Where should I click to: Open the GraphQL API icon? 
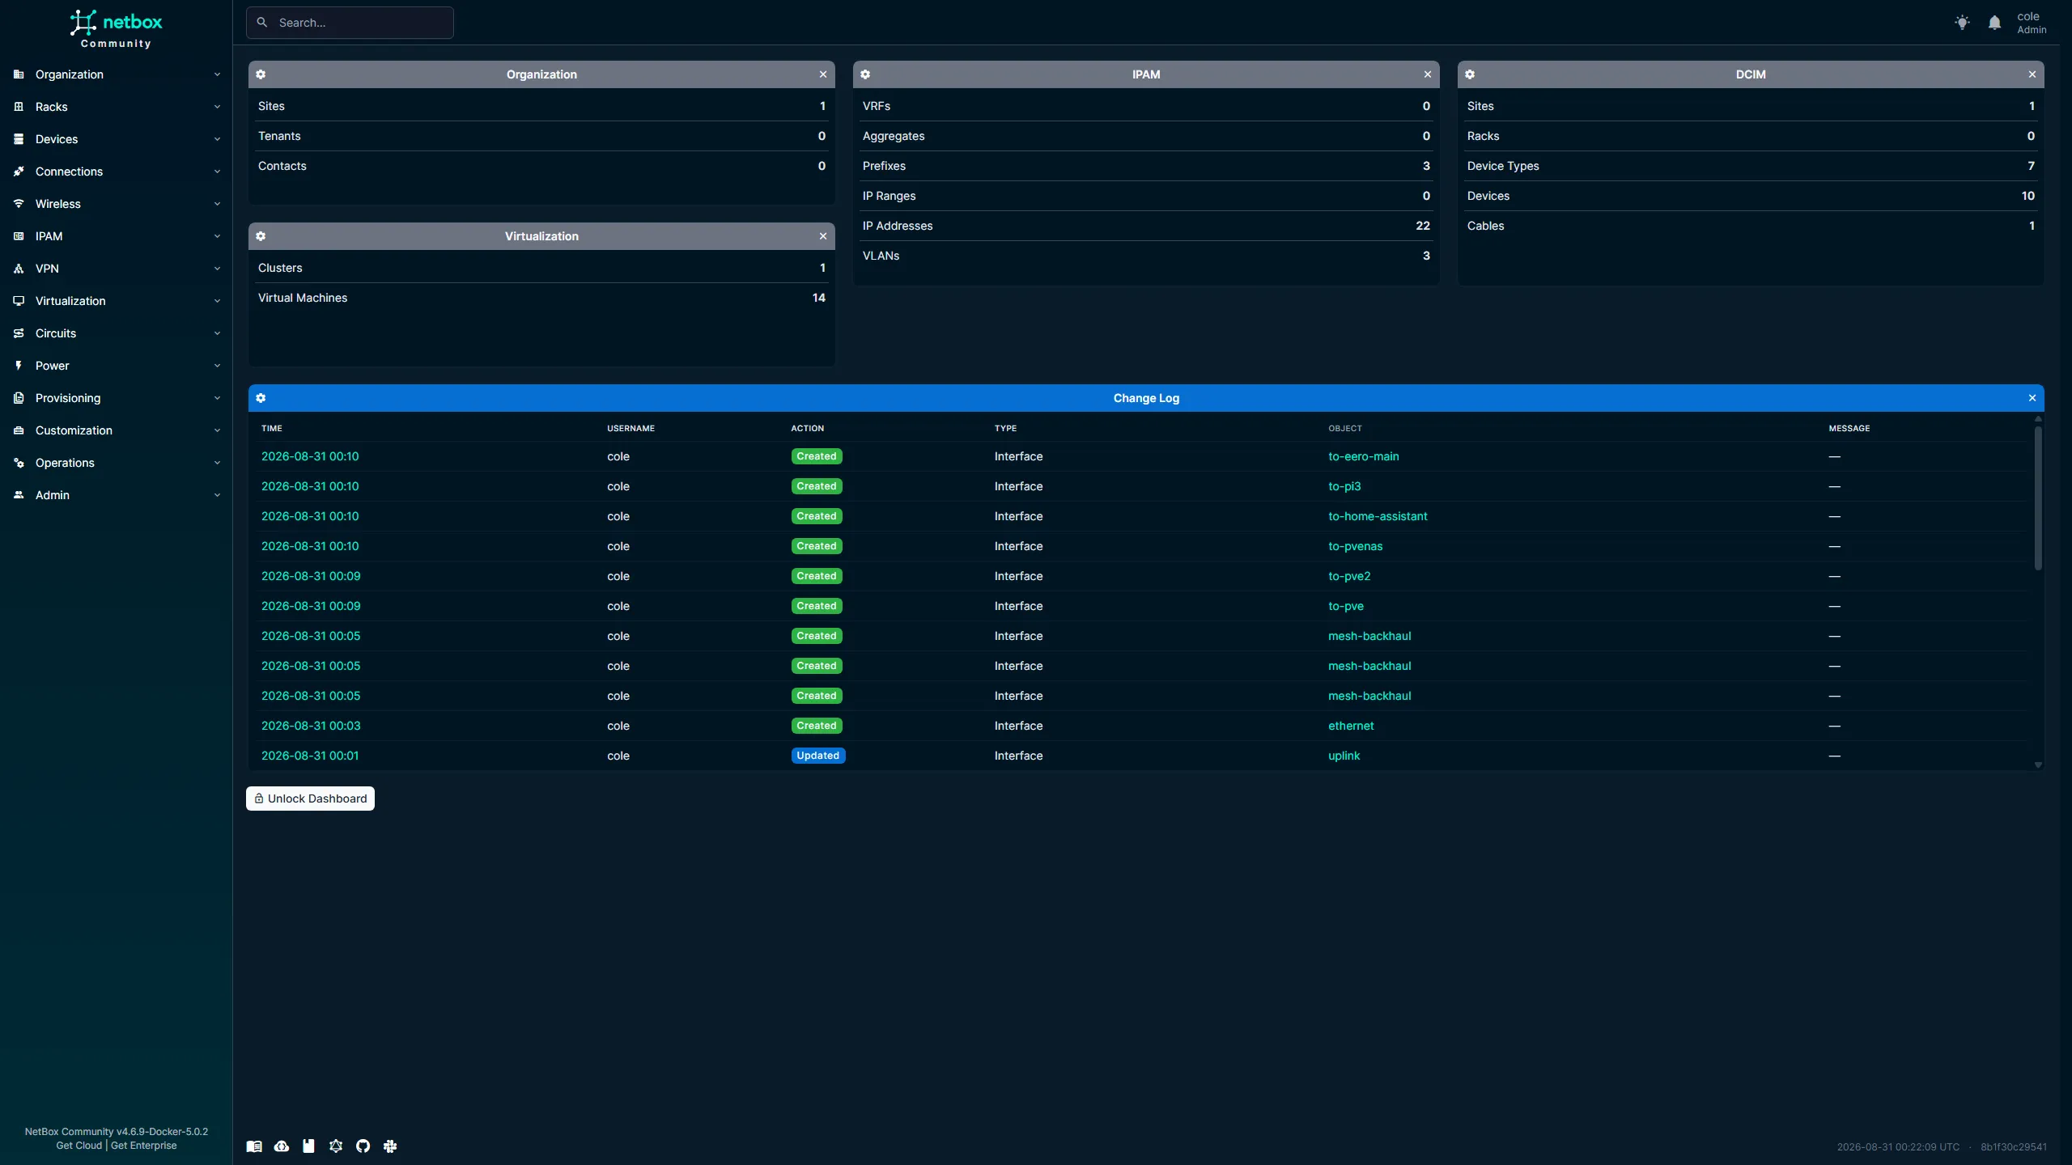click(336, 1146)
